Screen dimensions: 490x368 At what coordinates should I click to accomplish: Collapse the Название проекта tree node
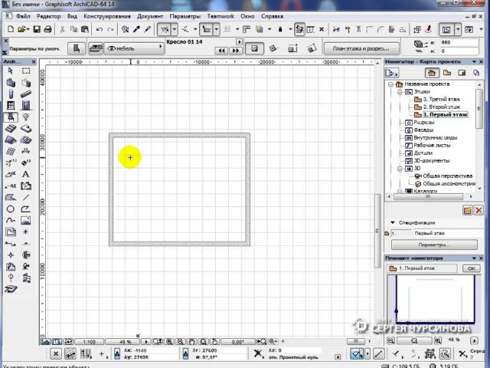pos(390,84)
